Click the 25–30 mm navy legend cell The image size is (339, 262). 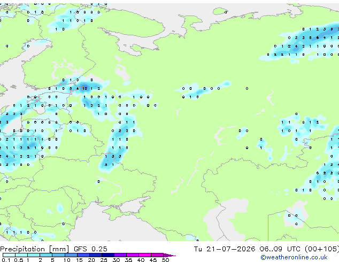pyautogui.click(x=107, y=255)
